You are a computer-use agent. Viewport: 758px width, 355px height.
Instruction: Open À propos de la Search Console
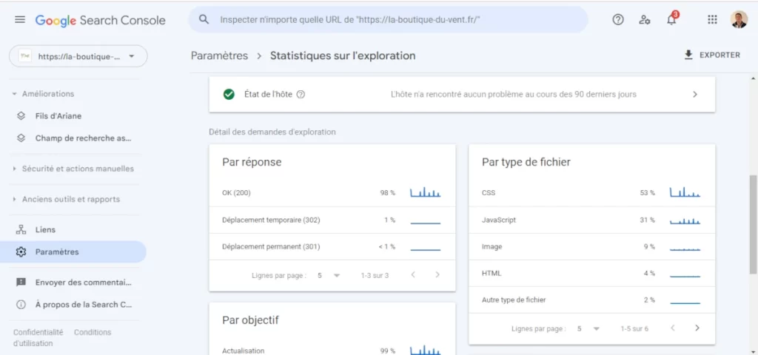[83, 304]
